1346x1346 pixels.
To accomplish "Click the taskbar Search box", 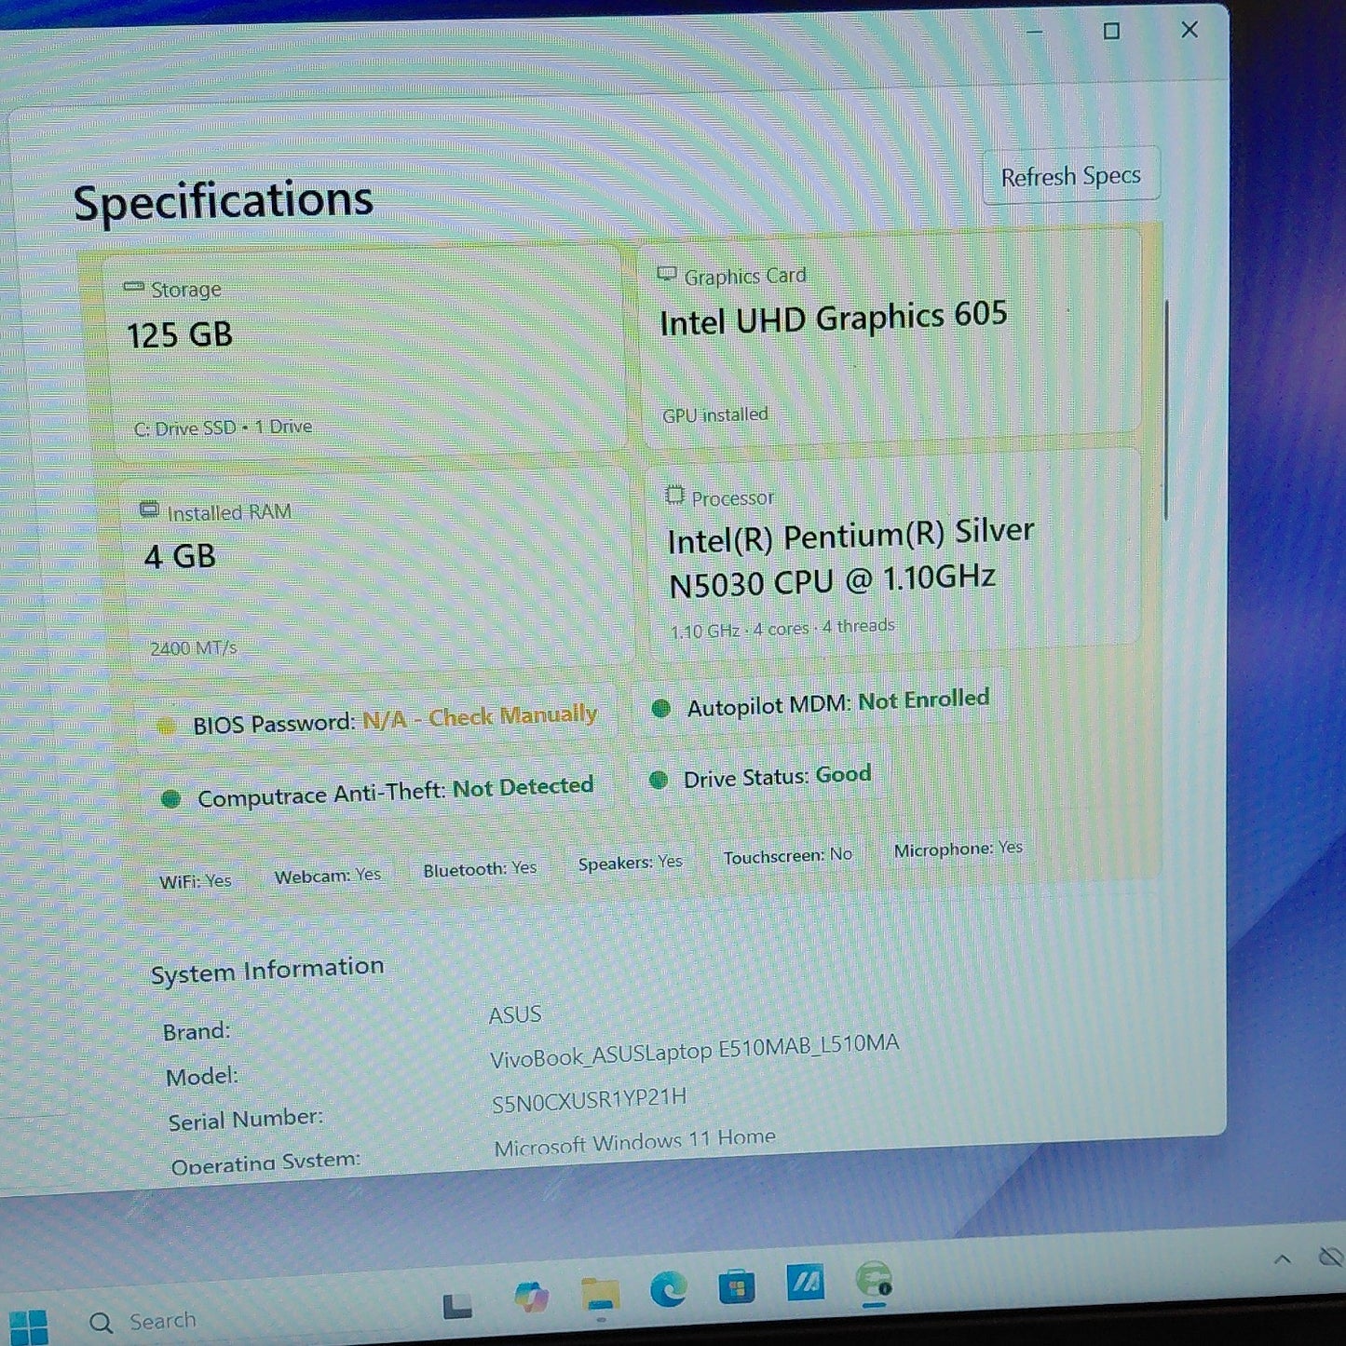I will coord(144,1321).
